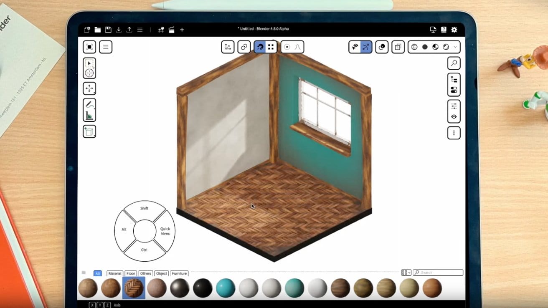Save the current Blender file
548x308 pixels.
[x=108, y=30]
